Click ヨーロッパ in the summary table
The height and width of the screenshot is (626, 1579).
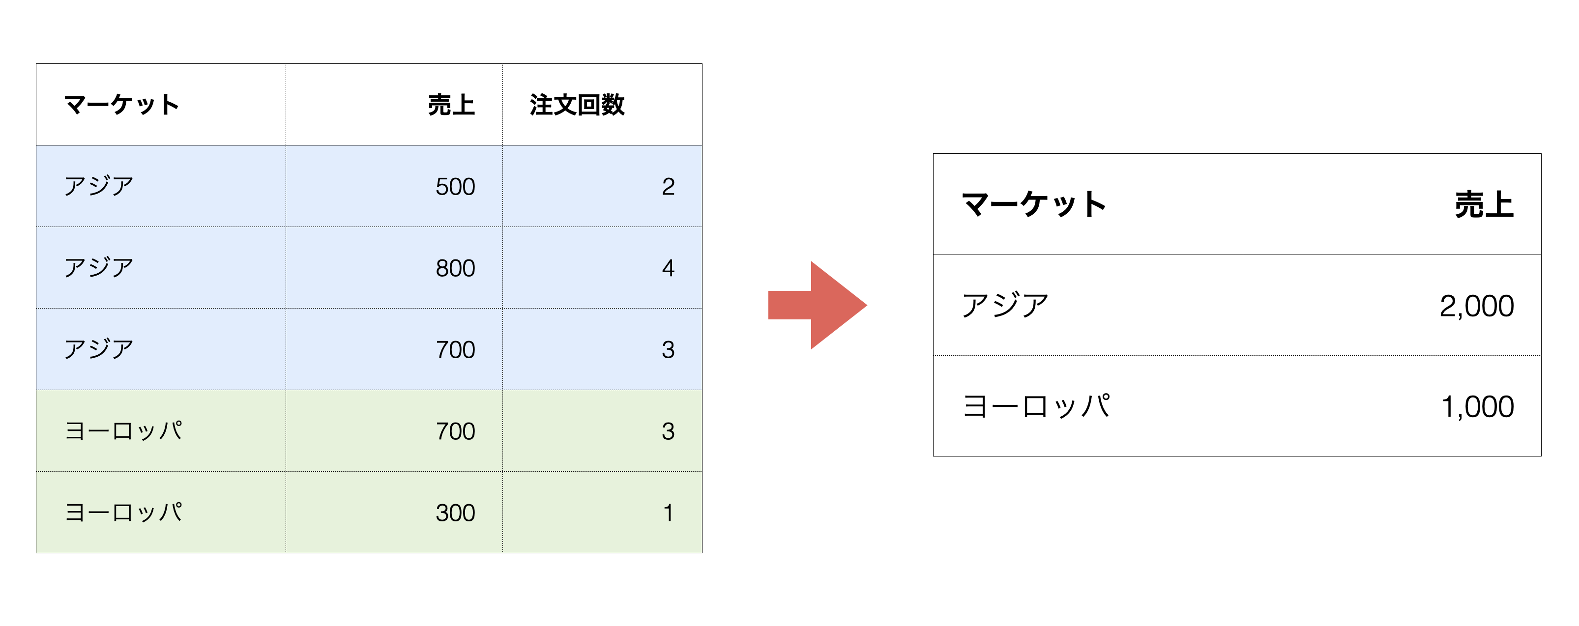(1036, 406)
